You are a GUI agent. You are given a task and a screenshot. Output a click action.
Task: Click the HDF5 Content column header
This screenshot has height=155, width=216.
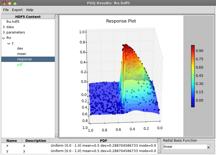(28, 17)
